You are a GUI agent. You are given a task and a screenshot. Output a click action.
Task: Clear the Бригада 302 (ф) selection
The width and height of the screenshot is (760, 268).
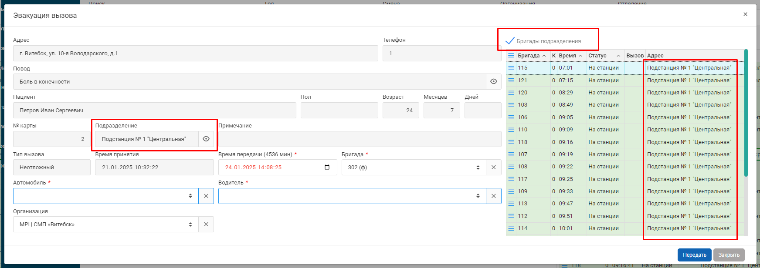(494, 167)
